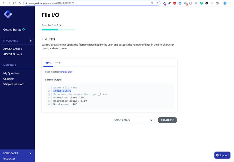The image size is (234, 162).
Task: Open AP CSA Group 1 course
Action: pyautogui.click(x=13, y=49)
